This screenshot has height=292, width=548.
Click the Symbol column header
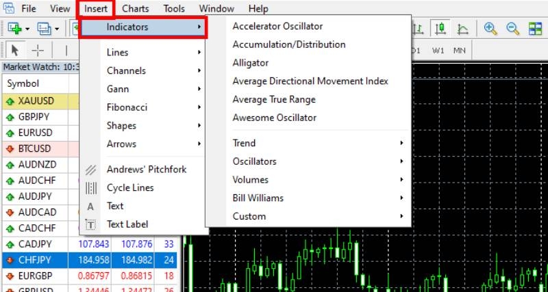(x=23, y=83)
